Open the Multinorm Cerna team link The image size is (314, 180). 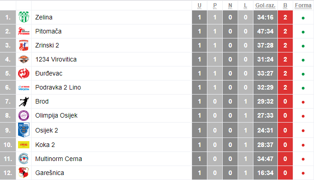59,159
